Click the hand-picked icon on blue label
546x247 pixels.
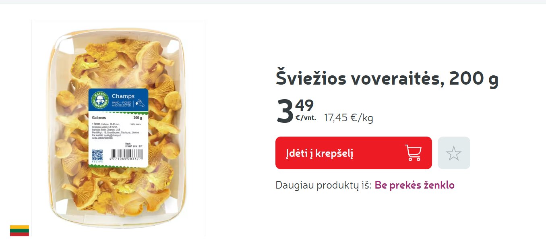pos(140,103)
